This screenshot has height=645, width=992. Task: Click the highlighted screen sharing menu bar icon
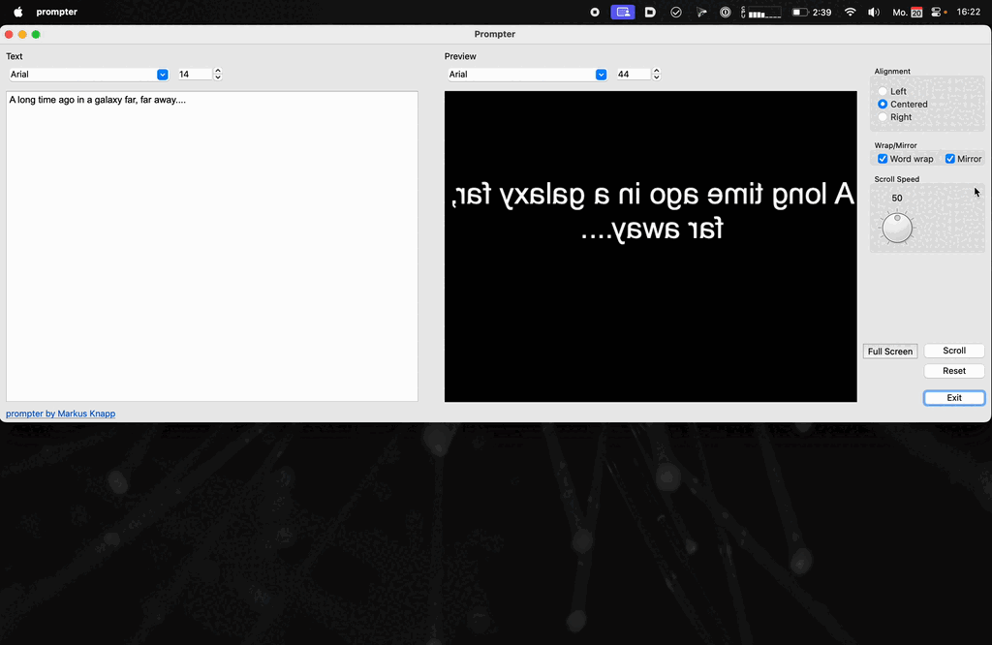(623, 12)
